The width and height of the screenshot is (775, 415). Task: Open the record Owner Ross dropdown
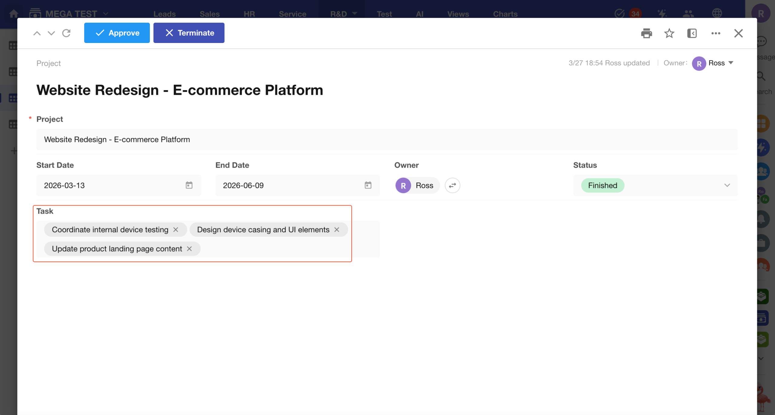[730, 63]
